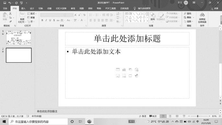
Task: Toggle Underline formatting button
Action: (x=50, y=20)
